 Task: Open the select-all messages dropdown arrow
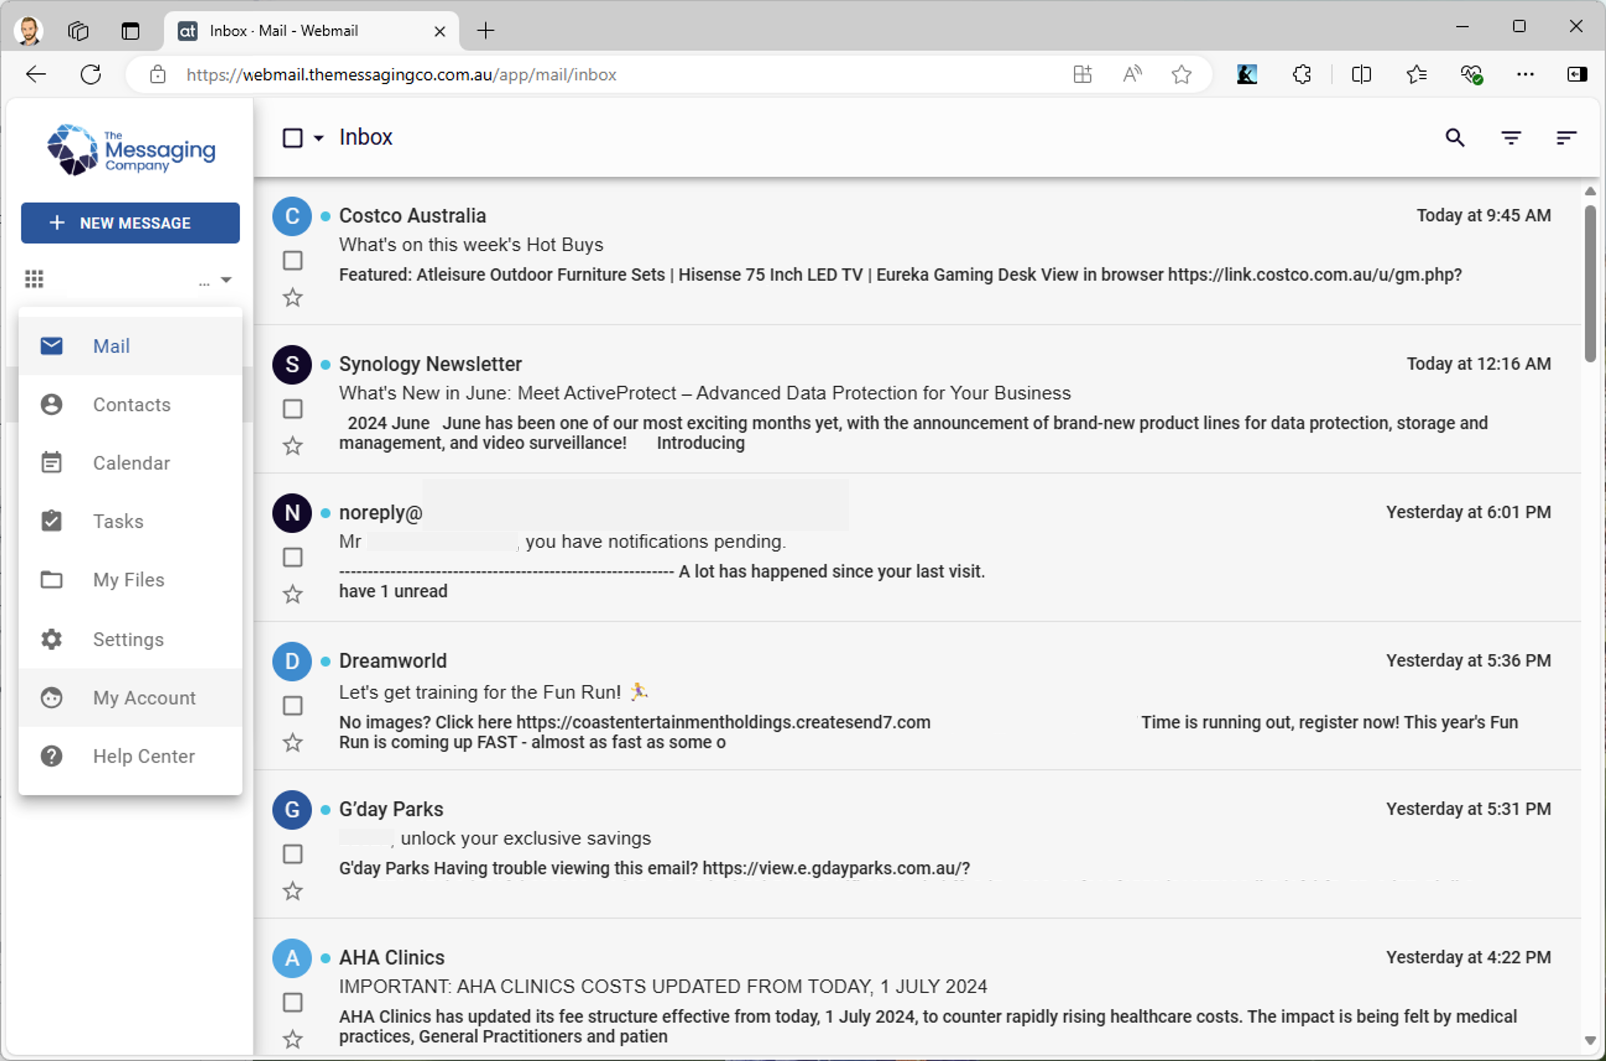(318, 137)
